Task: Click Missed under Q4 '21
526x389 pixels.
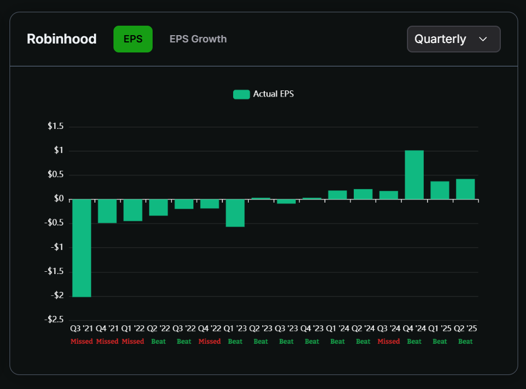Action: tap(107, 342)
